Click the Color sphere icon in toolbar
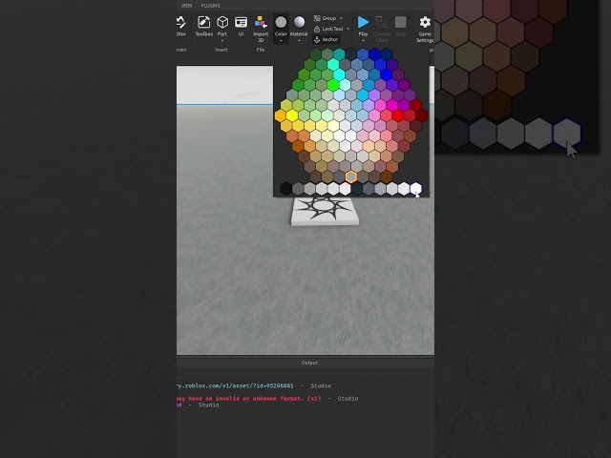The height and width of the screenshot is (458, 611). pyautogui.click(x=281, y=22)
